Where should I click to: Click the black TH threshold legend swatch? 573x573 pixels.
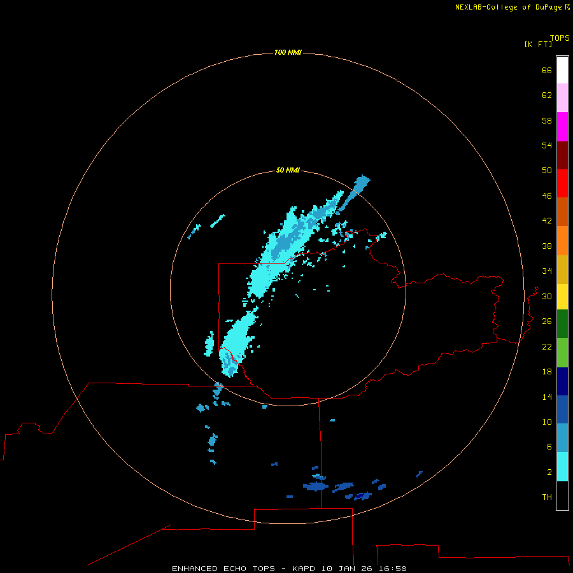point(562,495)
